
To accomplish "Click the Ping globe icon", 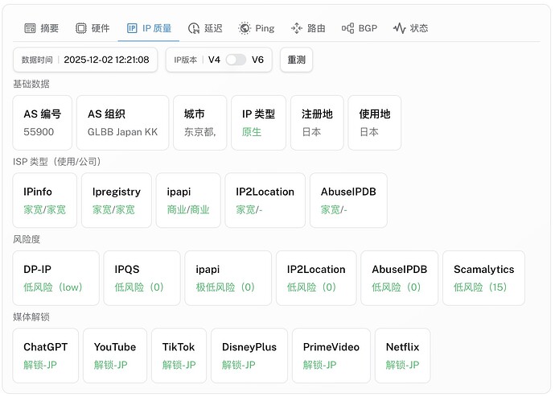I will pyautogui.click(x=245, y=28).
